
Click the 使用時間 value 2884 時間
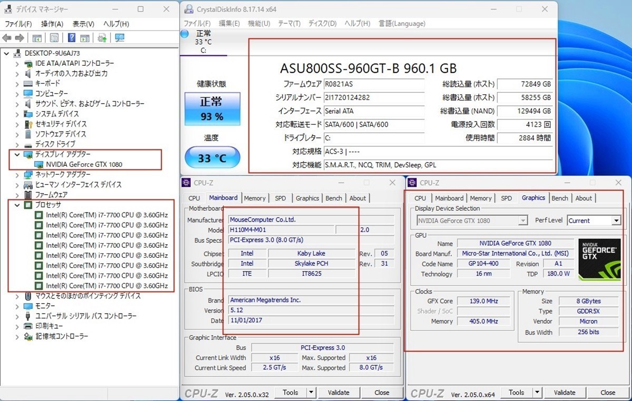pos(524,138)
